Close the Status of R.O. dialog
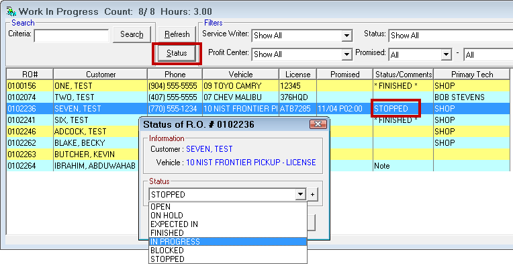513x264 pixels. 318,124
